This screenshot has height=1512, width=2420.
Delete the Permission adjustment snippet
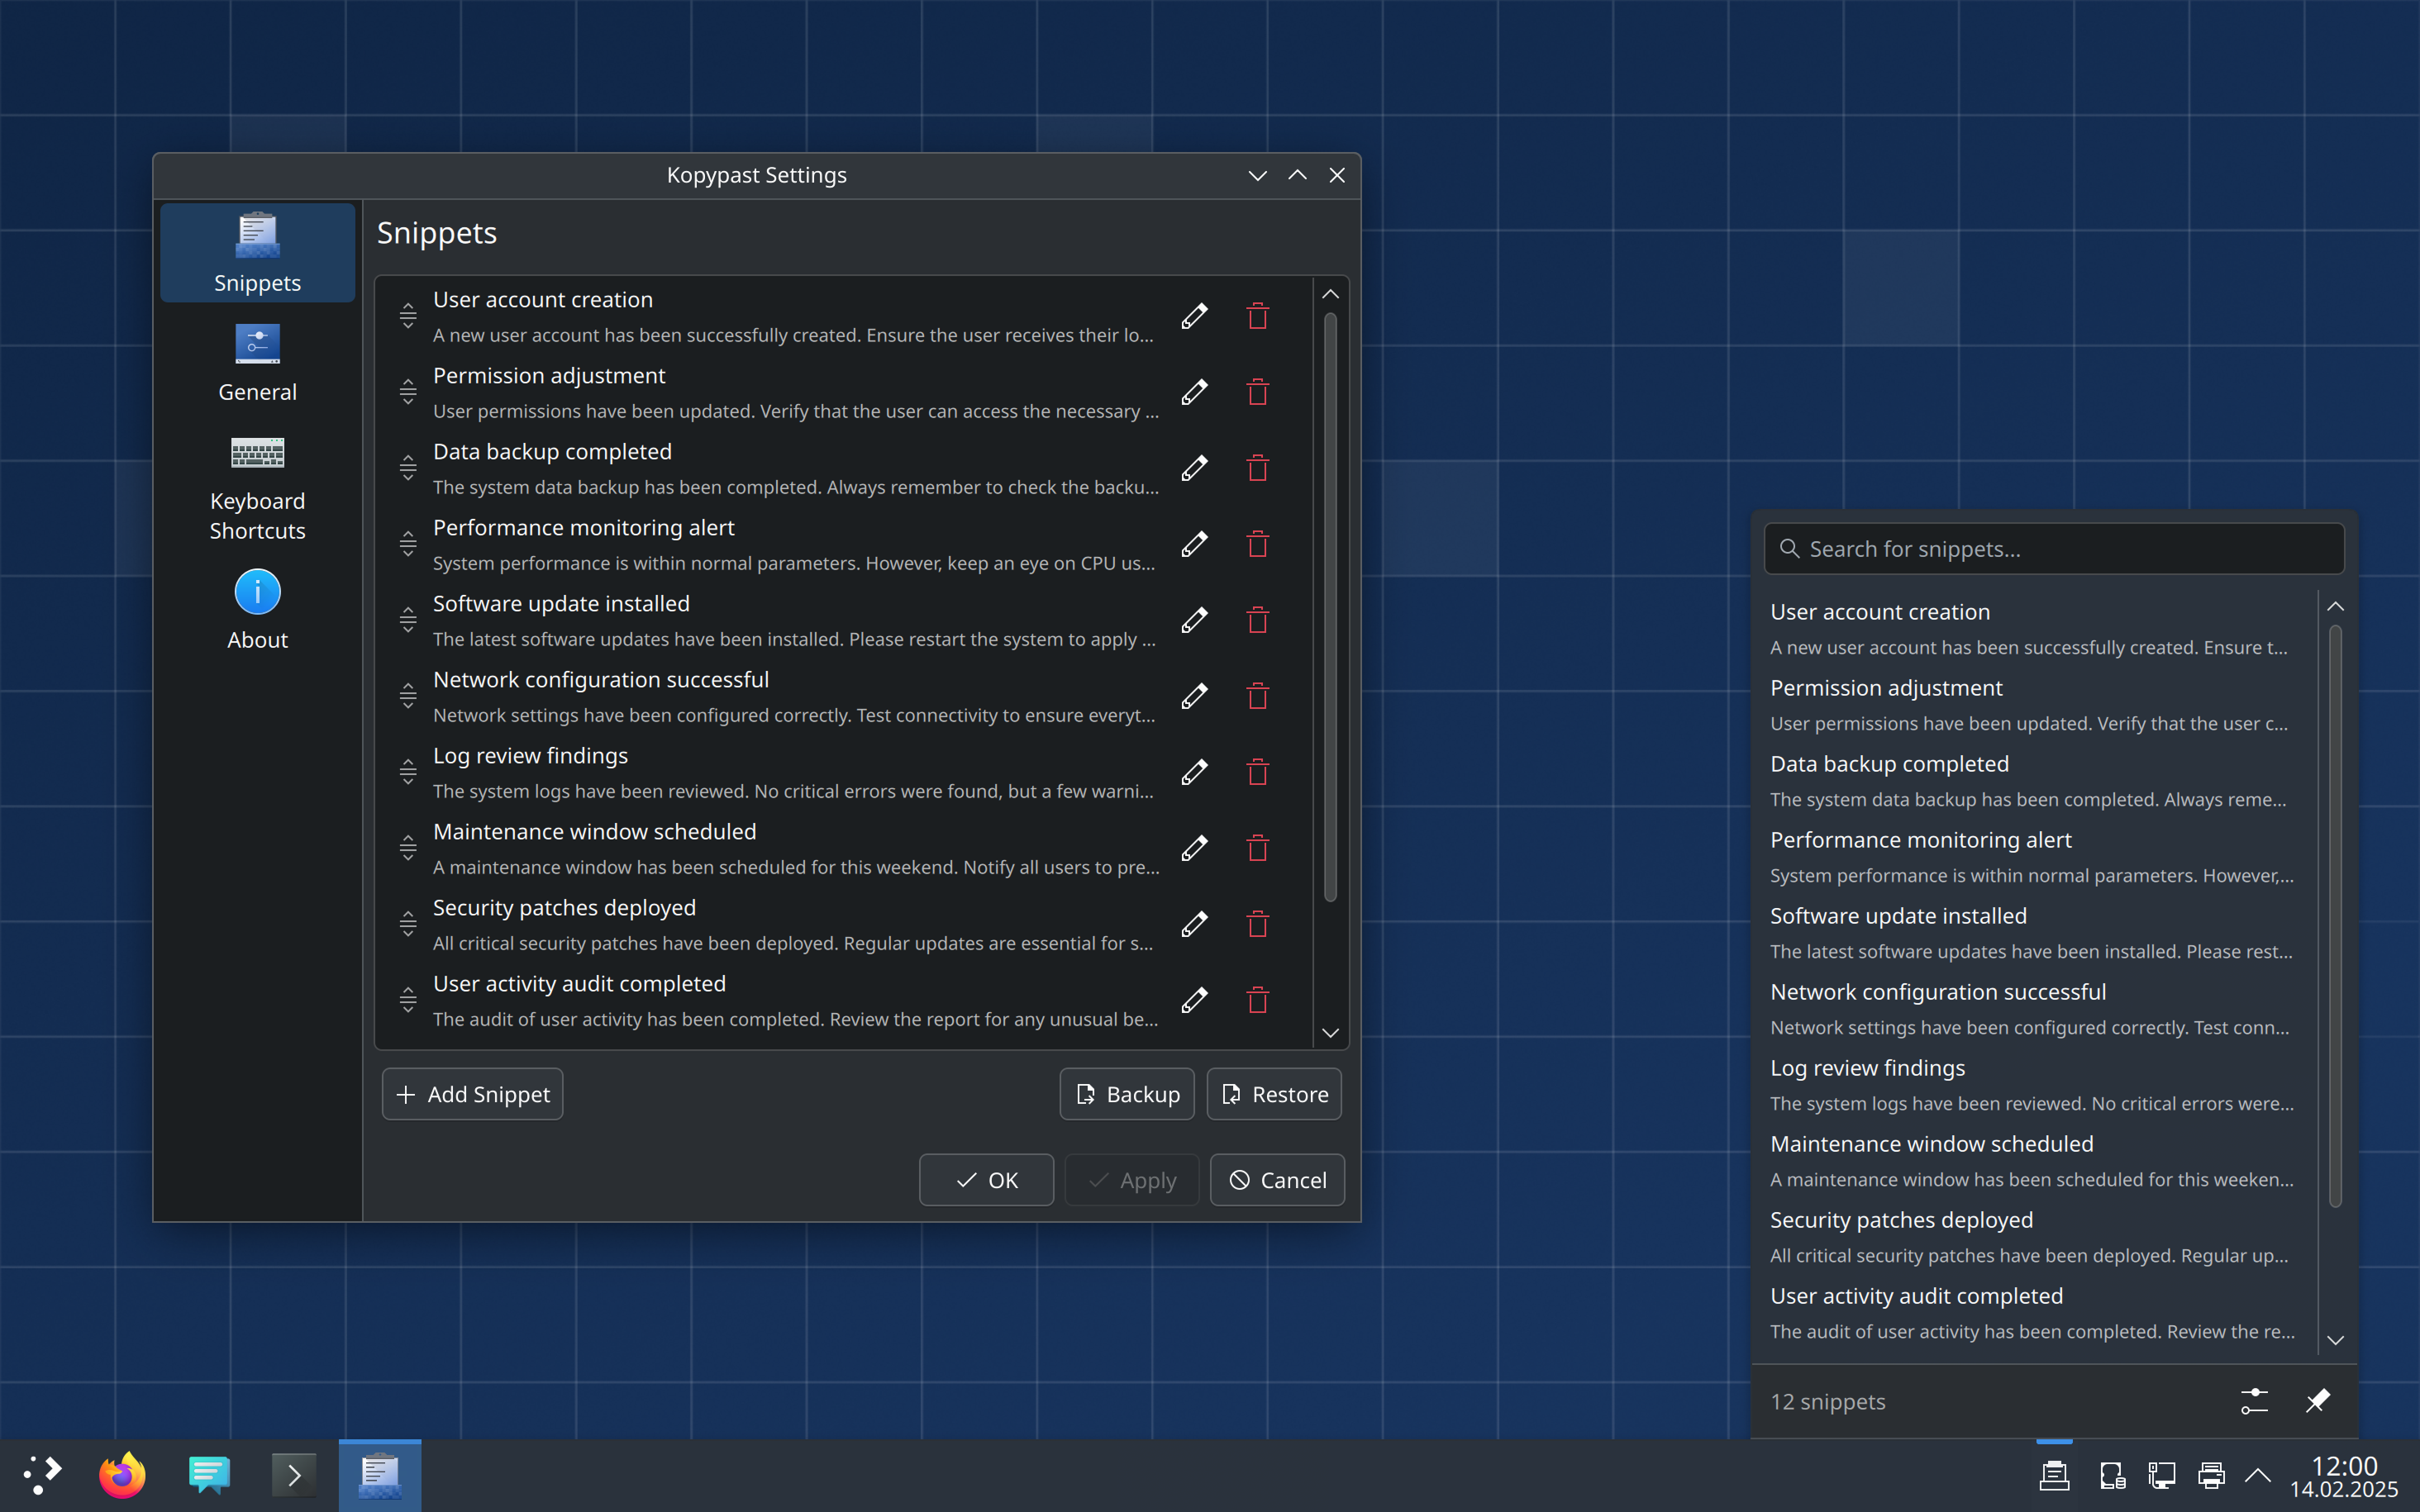coord(1257,392)
